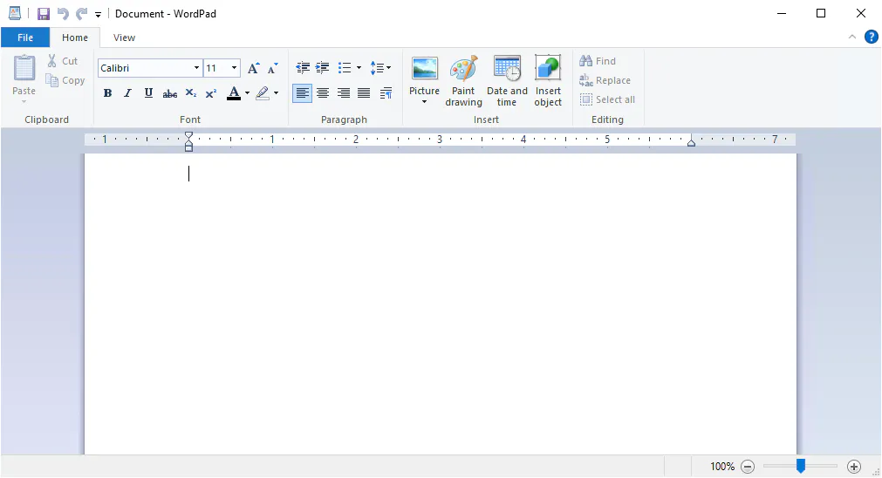This screenshot has height=478, width=882.
Task: Click Zoom out minus button
Action: pos(748,466)
